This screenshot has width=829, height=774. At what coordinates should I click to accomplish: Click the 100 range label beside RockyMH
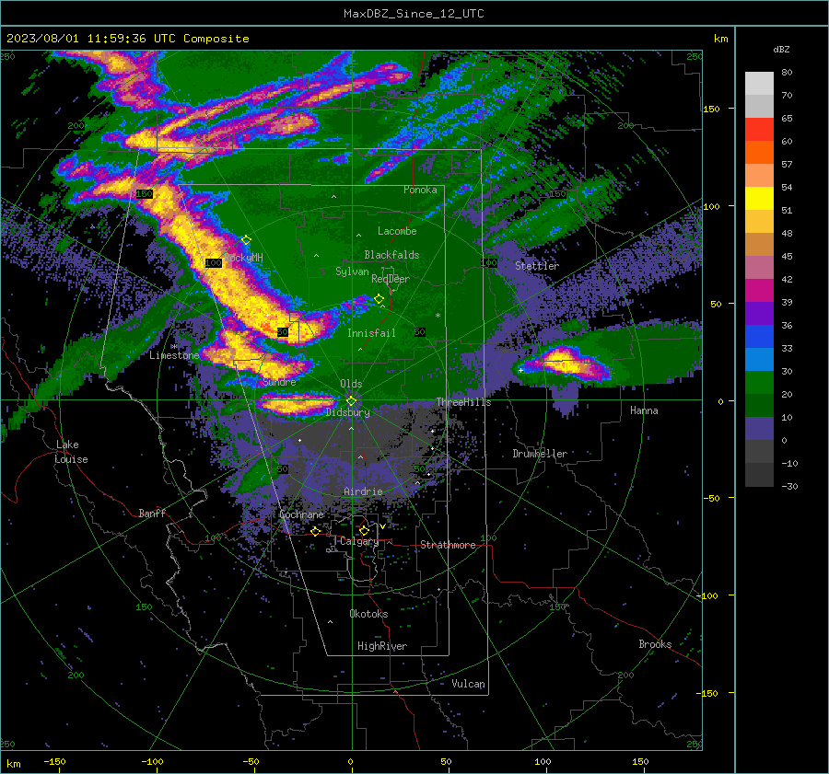(214, 262)
